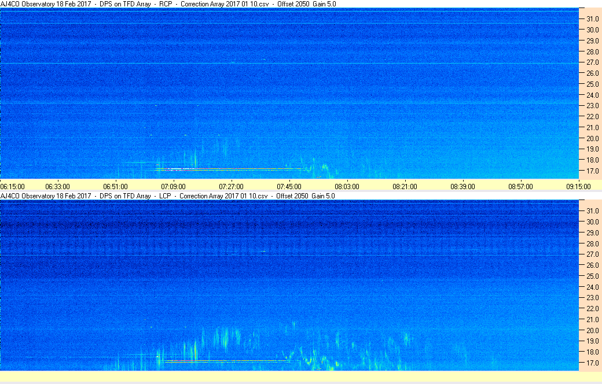Click the LCP spectrogram title text

point(167,195)
